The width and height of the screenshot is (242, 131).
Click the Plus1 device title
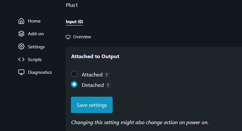72,5
